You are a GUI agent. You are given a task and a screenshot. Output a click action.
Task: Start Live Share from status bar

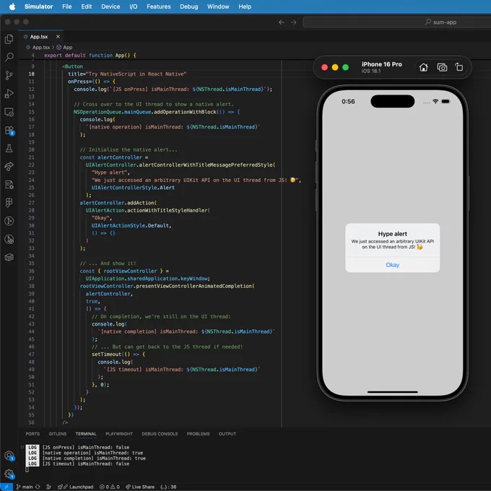click(x=140, y=487)
